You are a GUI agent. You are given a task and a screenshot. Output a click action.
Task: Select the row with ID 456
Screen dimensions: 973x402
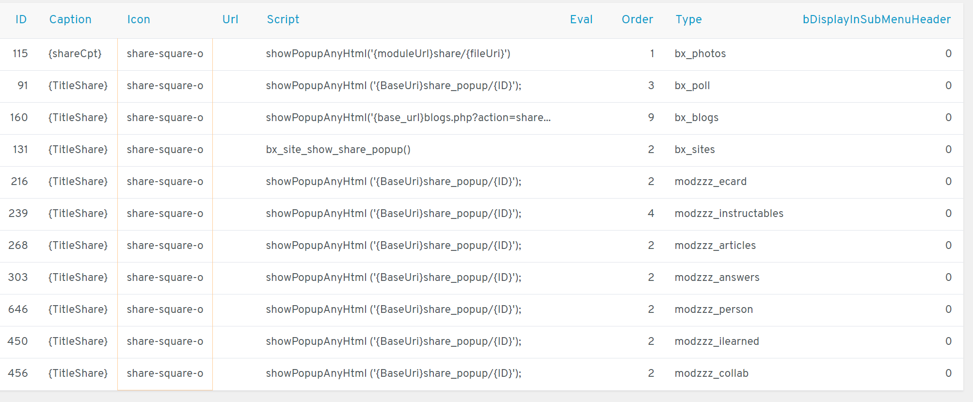tap(18, 373)
